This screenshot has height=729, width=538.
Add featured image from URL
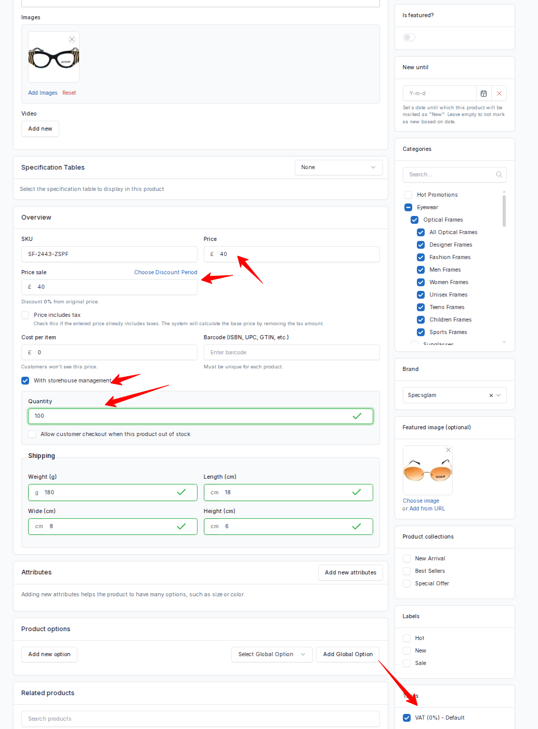pos(427,508)
